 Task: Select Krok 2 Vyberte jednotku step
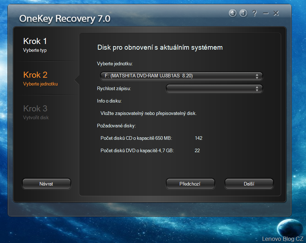pos(40,79)
